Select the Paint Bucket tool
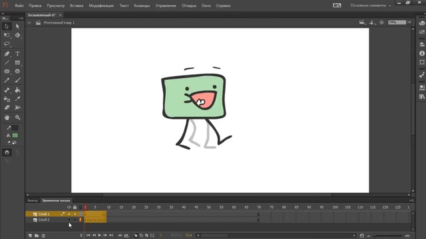This screenshot has width=426, height=239. pos(17,90)
